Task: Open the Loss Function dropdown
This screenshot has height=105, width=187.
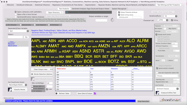Action: 171,85
